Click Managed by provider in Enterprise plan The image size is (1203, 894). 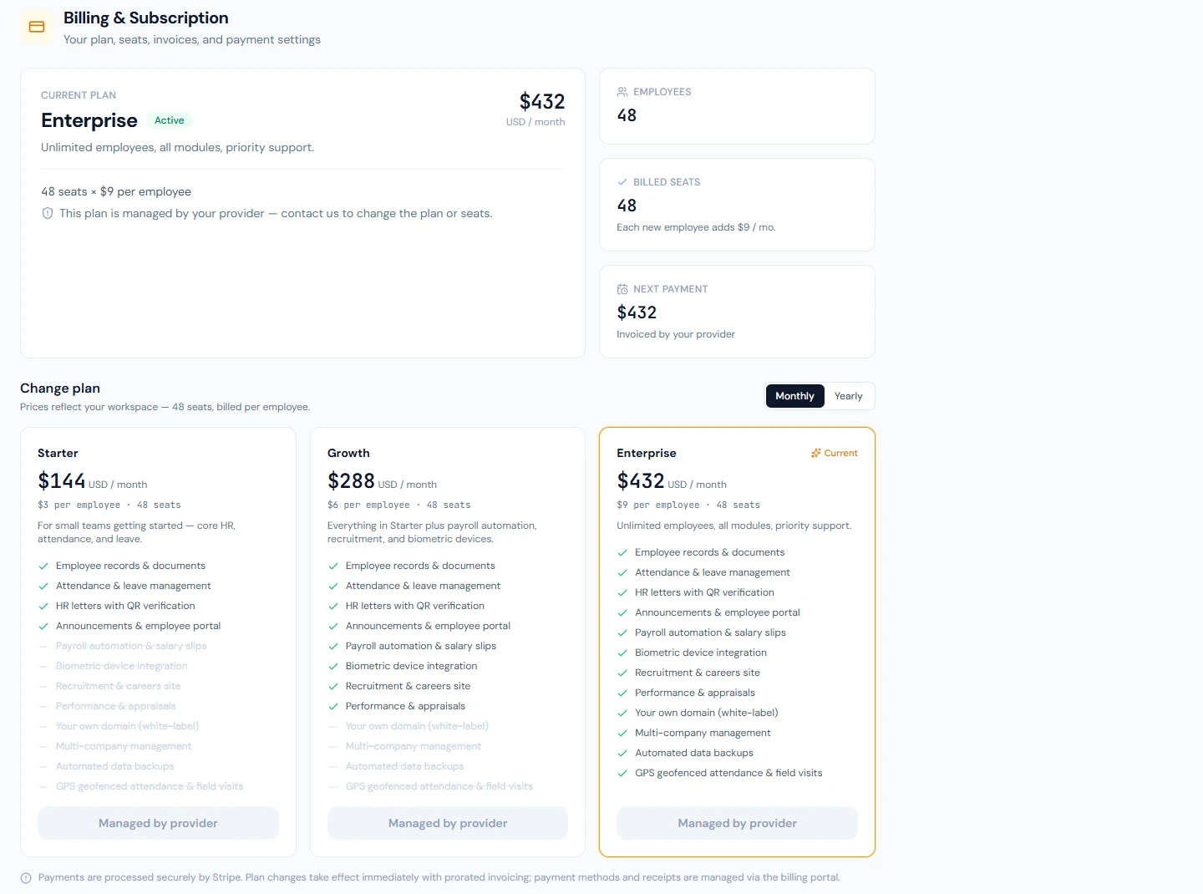[x=737, y=823]
